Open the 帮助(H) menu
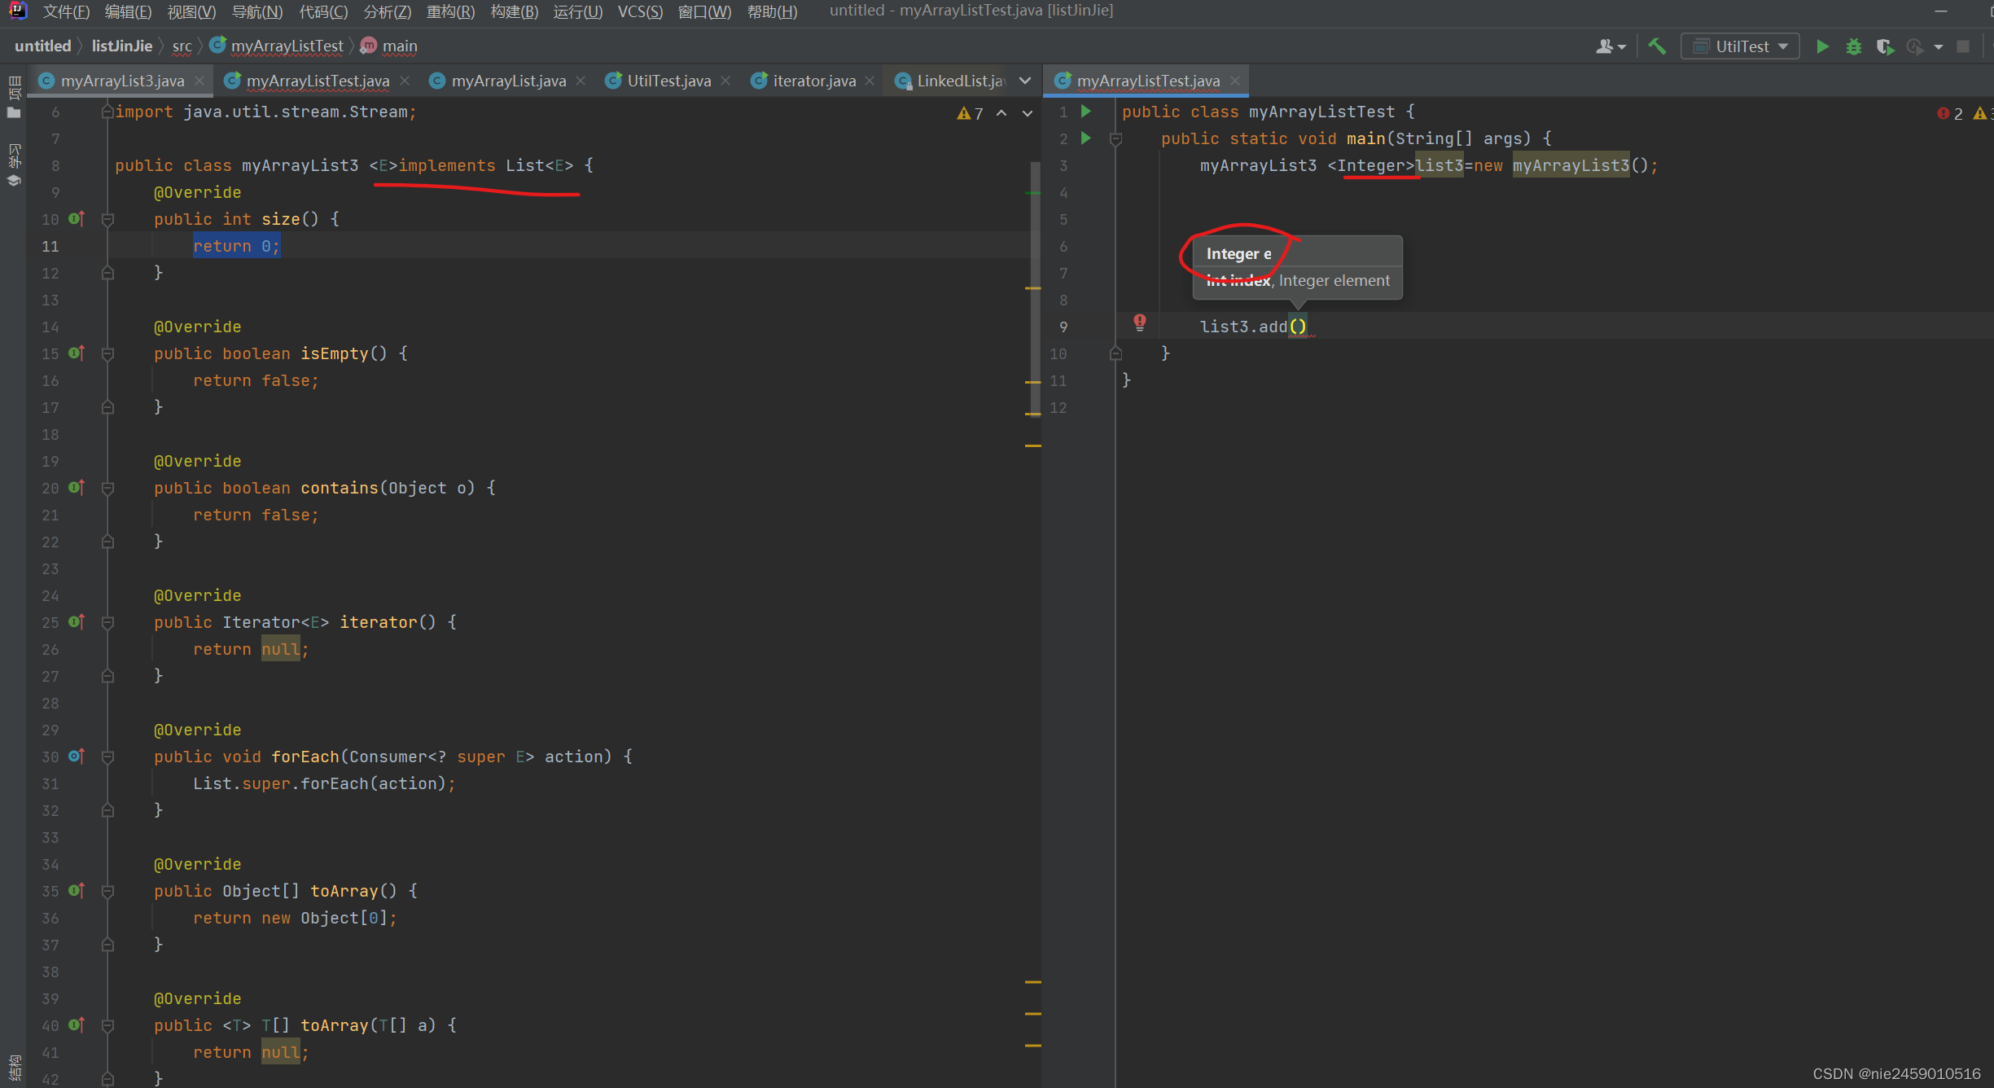The image size is (1994, 1088). [x=772, y=11]
